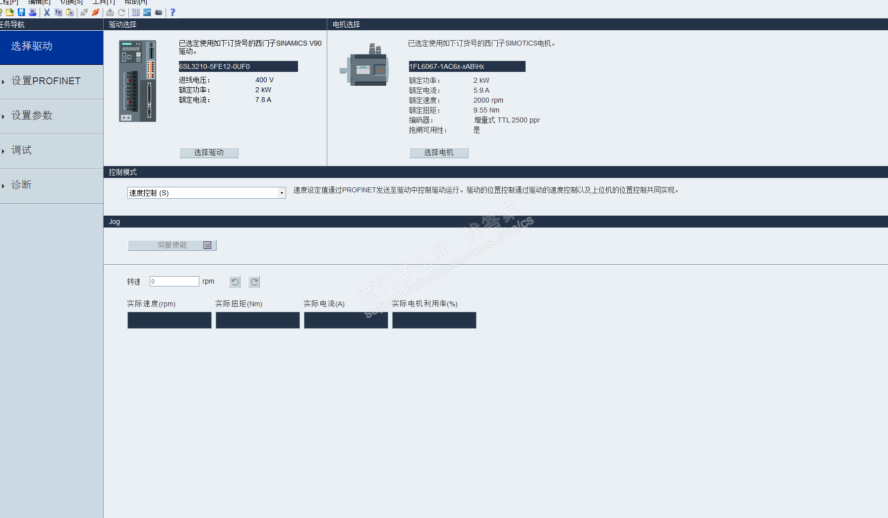This screenshot has height=518, width=888.
Task: Click the drive rated current 7.8 A value
Action: tap(263, 100)
